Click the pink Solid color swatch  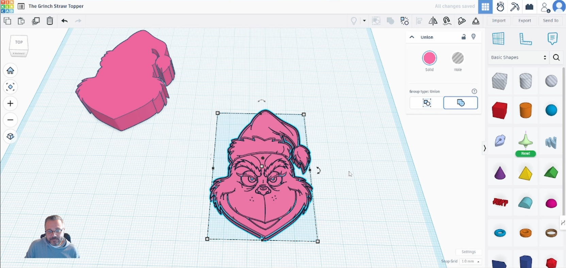[x=429, y=58]
